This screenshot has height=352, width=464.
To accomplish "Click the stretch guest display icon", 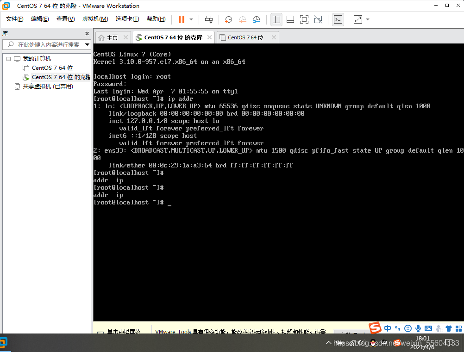I will click(358, 19).
